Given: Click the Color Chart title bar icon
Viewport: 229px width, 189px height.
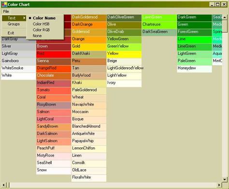Looking at the screenshot, I should tap(4, 4).
